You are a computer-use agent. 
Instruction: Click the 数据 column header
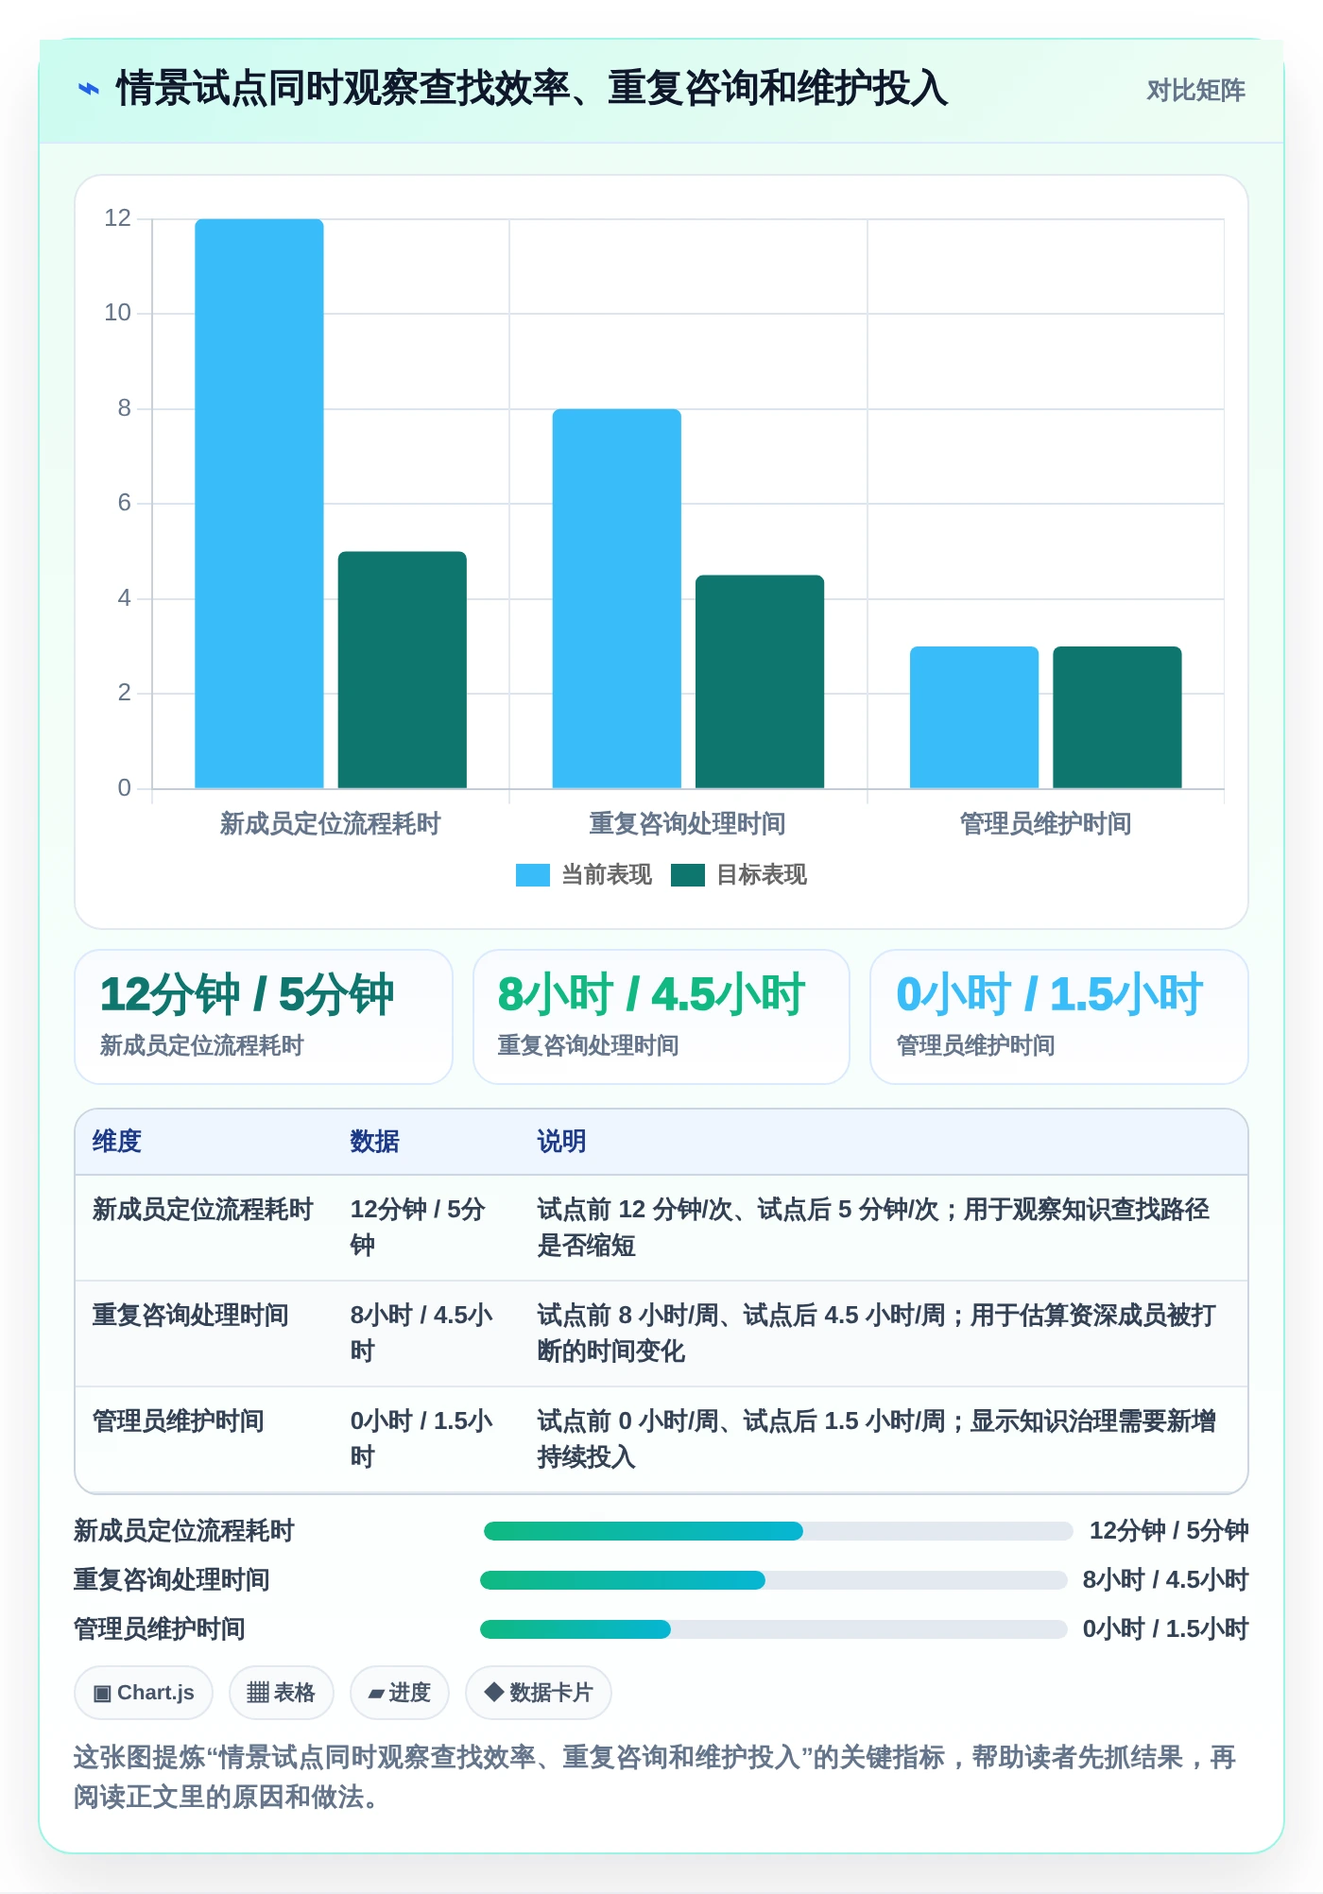click(x=374, y=1142)
